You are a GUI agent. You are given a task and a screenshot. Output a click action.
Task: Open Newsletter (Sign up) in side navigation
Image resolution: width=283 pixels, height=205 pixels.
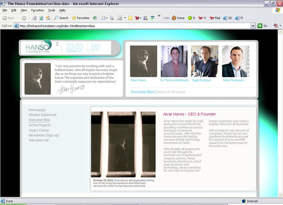coord(44,135)
